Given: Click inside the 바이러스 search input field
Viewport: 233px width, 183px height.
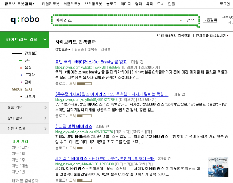Looking at the screenshot, I should click(x=115, y=21).
